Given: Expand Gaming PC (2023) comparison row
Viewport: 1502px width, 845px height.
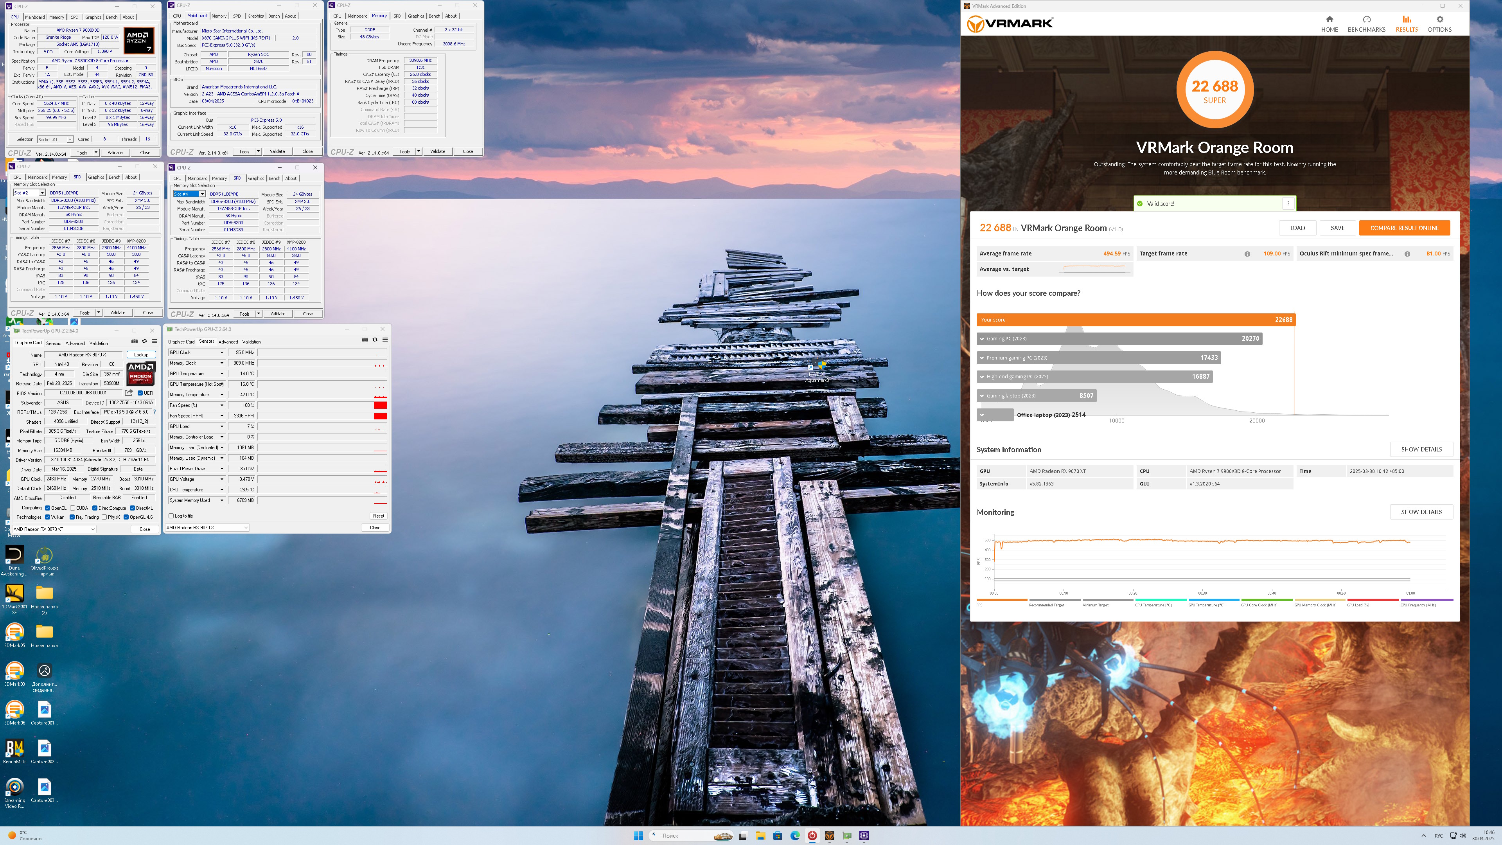Looking at the screenshot, I should click(981, 339).
